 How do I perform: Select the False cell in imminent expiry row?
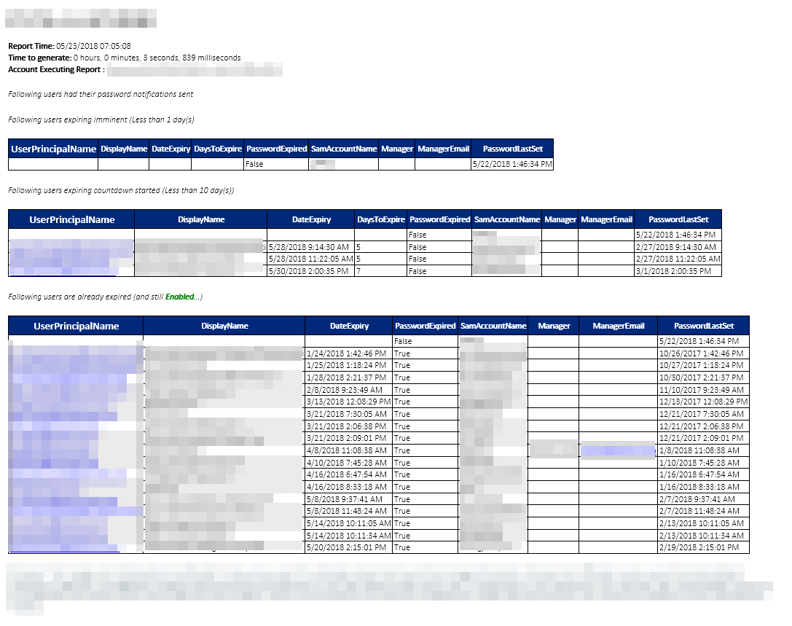click(x=255, y=164)
